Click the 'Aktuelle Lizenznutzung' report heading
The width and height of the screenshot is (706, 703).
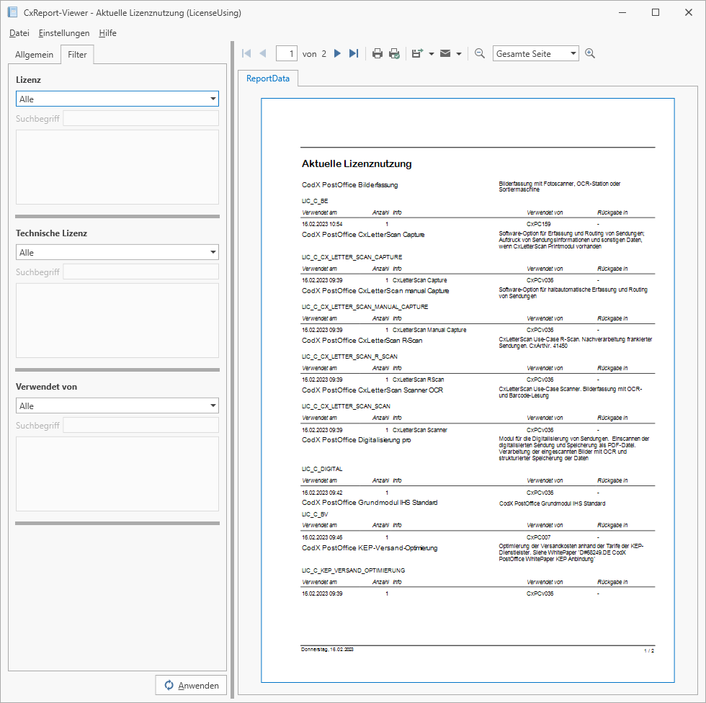pos(357,164)
